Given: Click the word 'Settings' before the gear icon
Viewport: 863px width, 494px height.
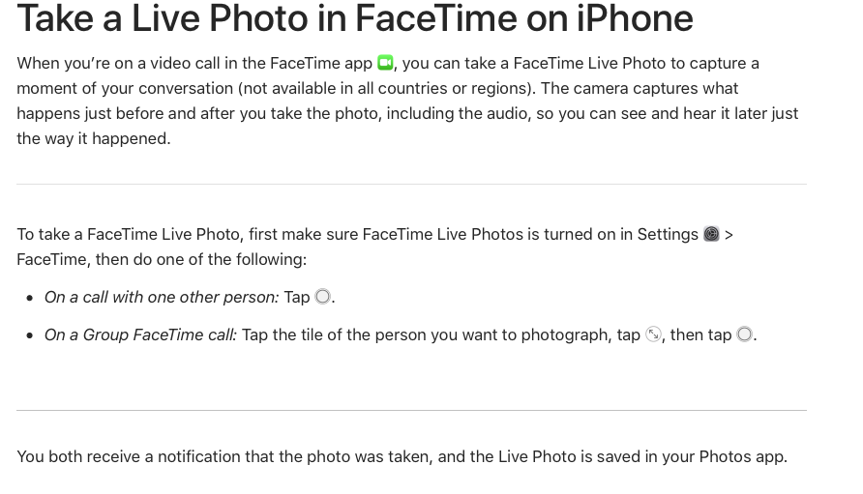Looking at the screenshot, I should click(x=667, y=234).
